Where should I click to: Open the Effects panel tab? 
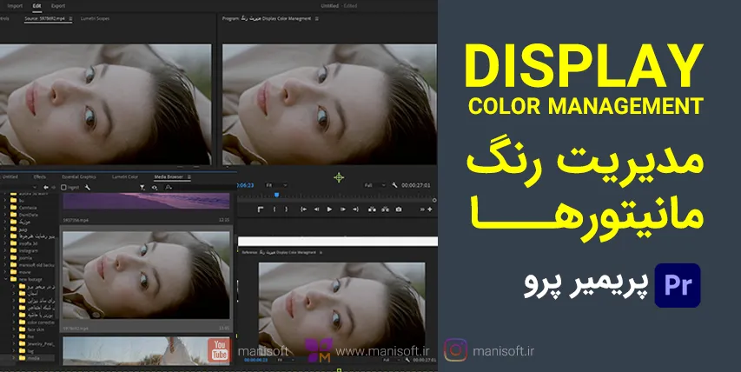pos(40,177)
